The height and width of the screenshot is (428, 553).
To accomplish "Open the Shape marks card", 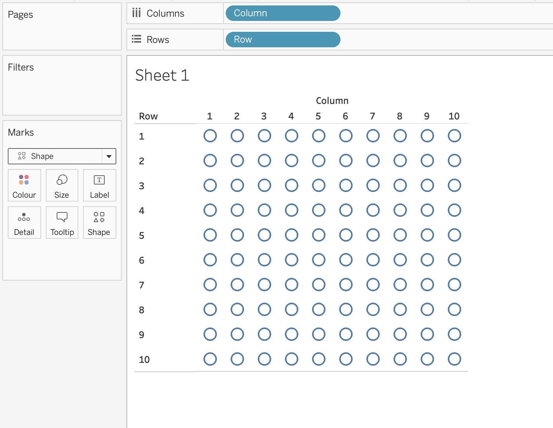I will pyautogui.click(x=99, y=223).
